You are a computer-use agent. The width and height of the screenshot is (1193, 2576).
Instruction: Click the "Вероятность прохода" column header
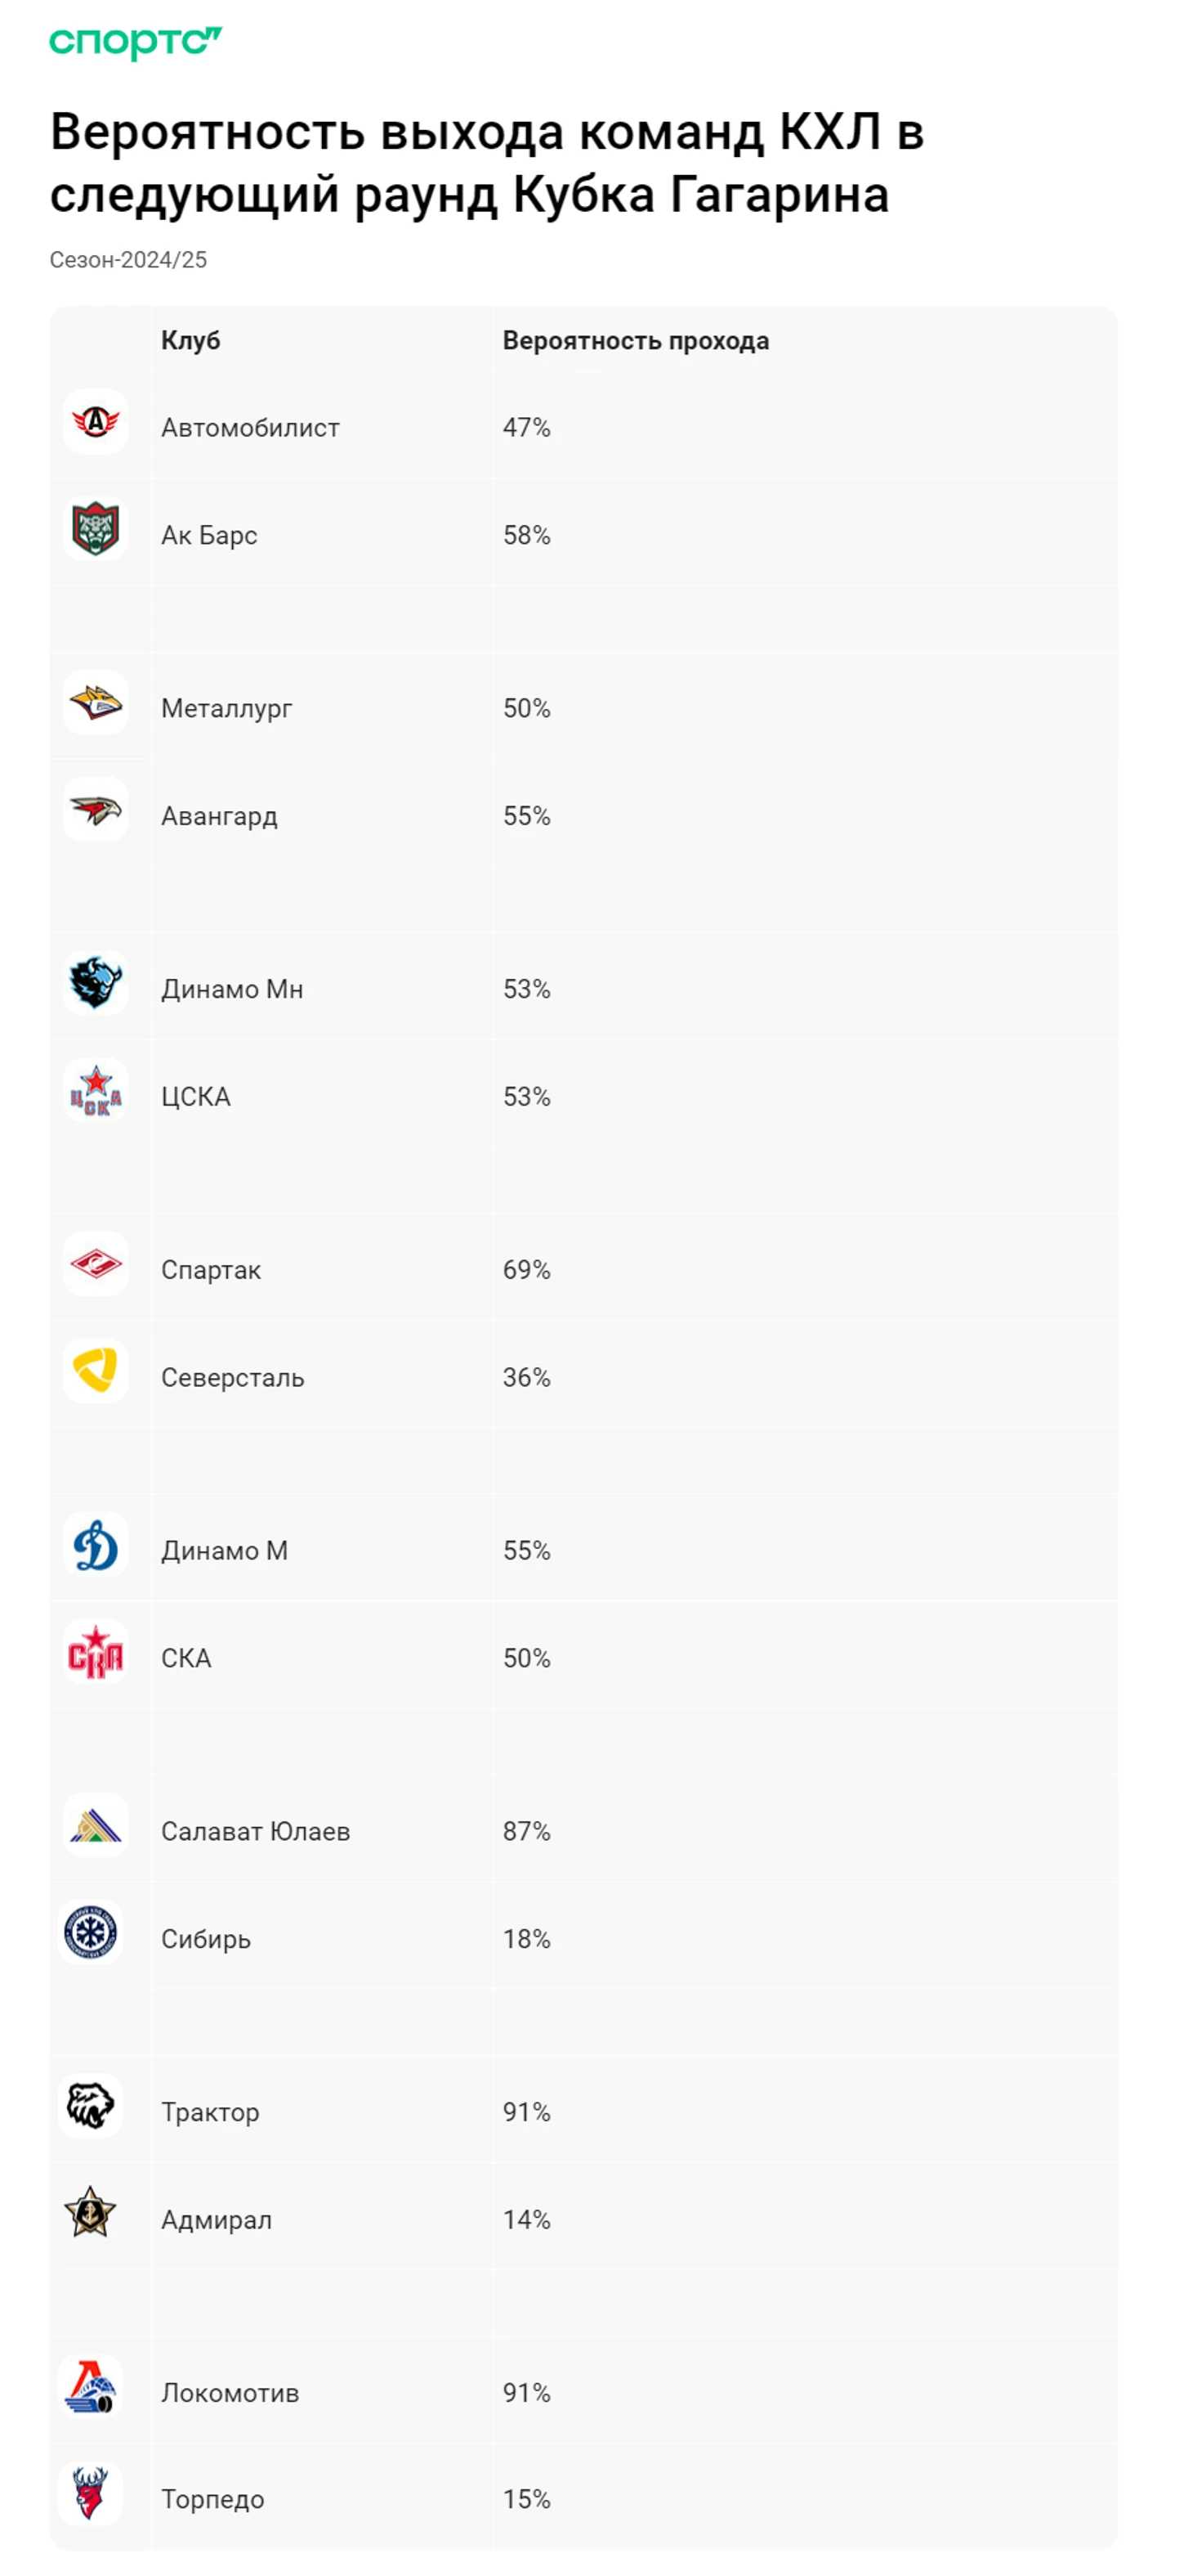636,341
